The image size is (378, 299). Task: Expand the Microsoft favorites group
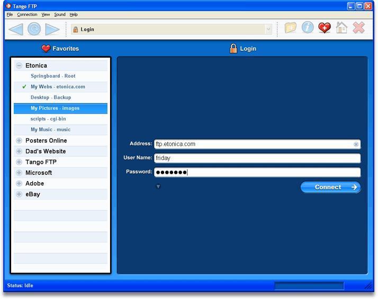point(19,173)
